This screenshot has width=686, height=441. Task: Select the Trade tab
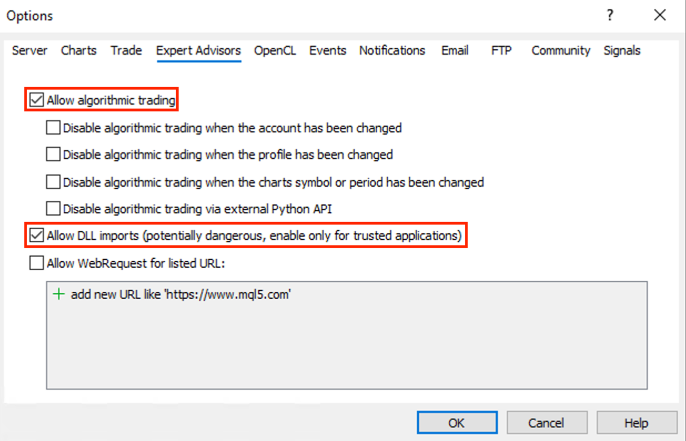[126, 51]
